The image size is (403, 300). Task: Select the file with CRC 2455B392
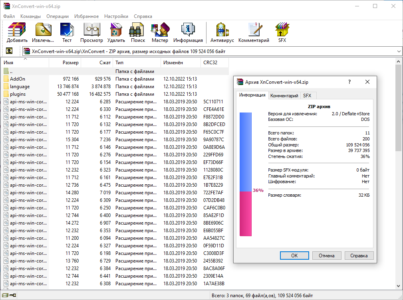tap(115, 261)
